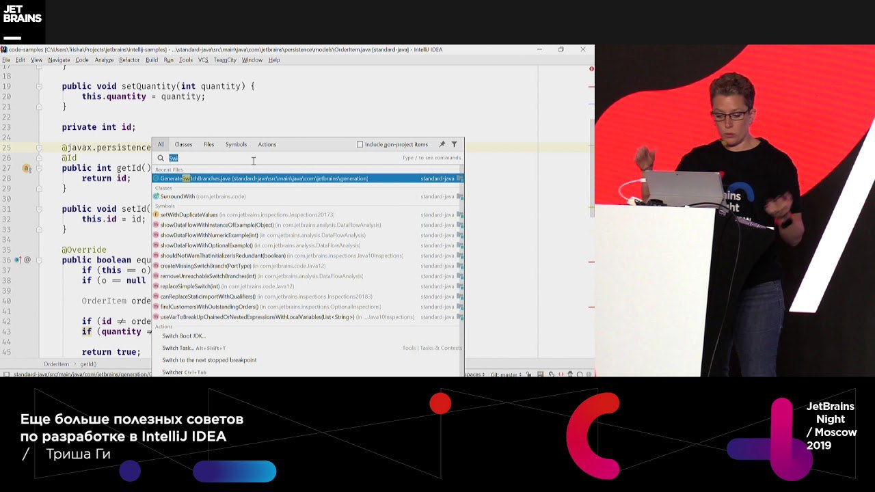875x492 pixels.
Task: Select the createMissingSwitchBranch(PortType) result
Action: (308, 266)
